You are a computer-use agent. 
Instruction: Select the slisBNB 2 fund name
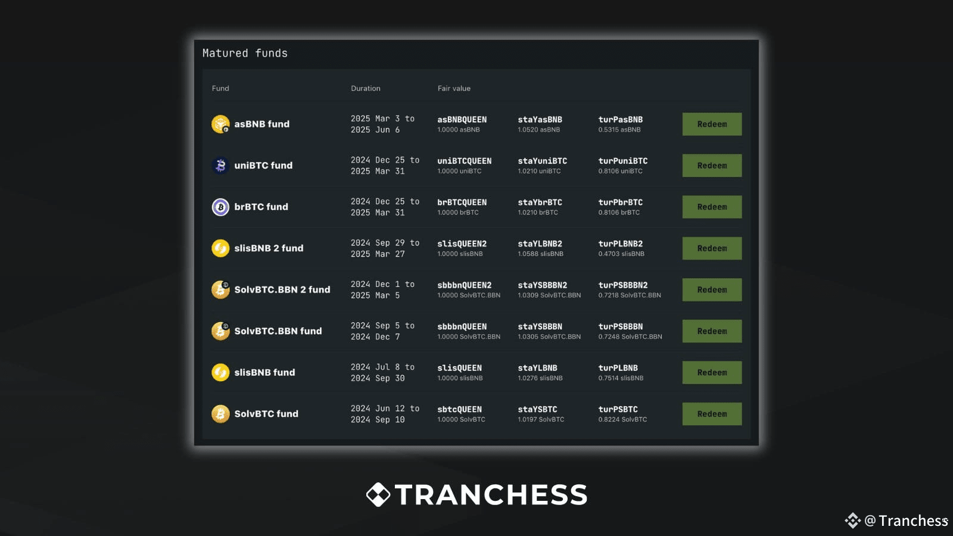tap(269, 248)
